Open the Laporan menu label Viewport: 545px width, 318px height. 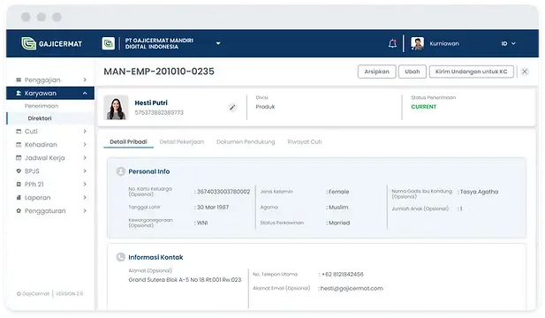pos(37,197)
